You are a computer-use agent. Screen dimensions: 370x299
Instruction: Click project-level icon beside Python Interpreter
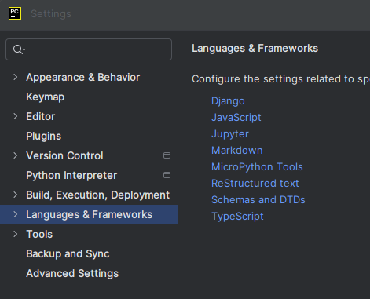(167, 175)
